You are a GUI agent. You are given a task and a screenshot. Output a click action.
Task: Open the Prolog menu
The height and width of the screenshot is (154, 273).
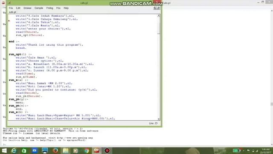point(49,8)
